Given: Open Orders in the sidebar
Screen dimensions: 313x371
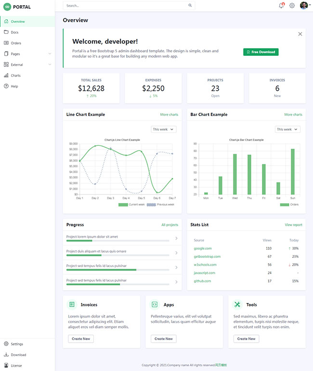Looking at the screenshot, I should pyautogui.click(x=16, y=43).
